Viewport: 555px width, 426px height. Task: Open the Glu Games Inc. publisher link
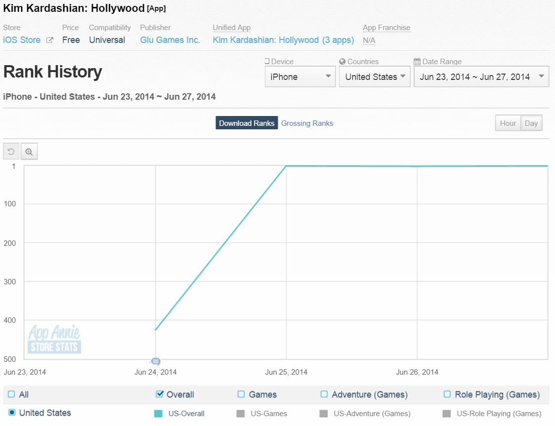tap(170, 40)
